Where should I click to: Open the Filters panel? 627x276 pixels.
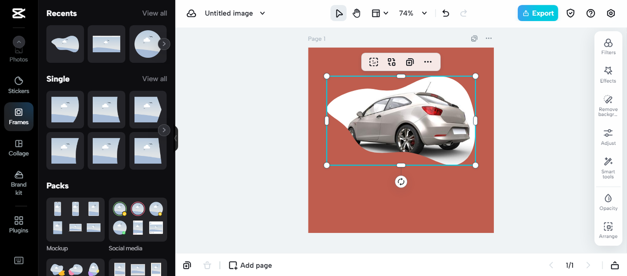(x=608, y=46)
